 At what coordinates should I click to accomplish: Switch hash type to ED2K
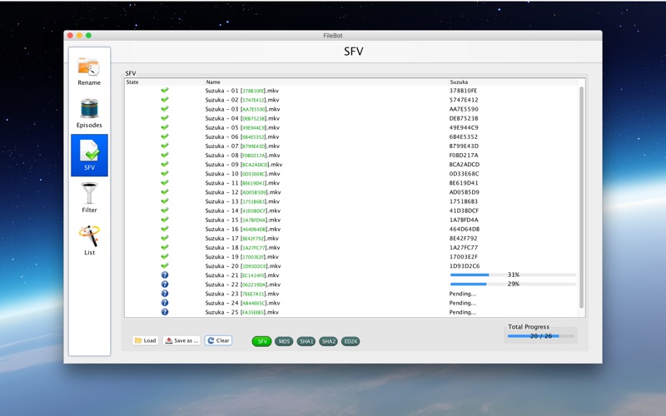pos(350,341)
